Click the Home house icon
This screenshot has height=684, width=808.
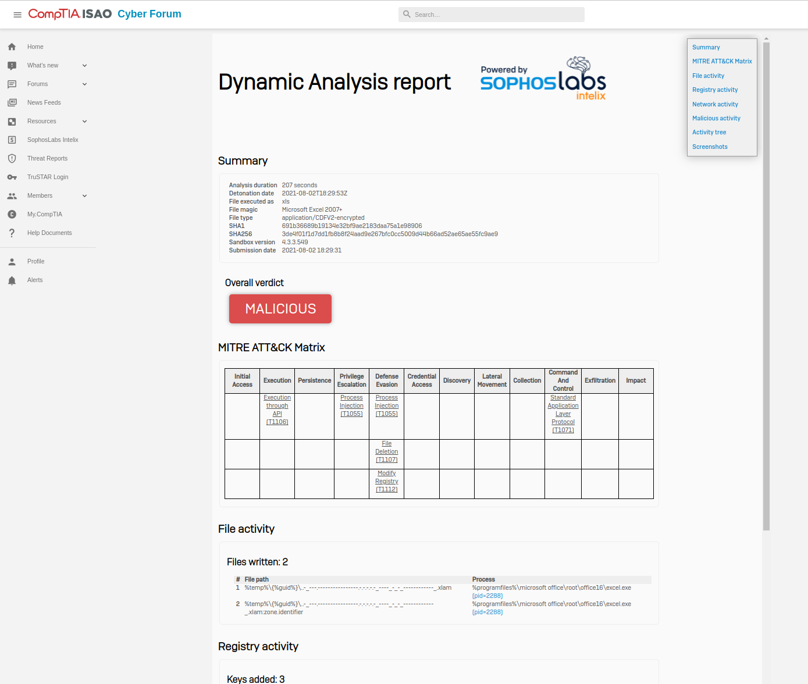tap(12, 47)
